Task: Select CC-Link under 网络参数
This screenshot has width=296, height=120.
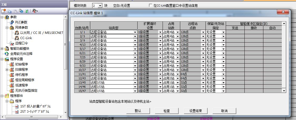Action: tap(26, 38)
